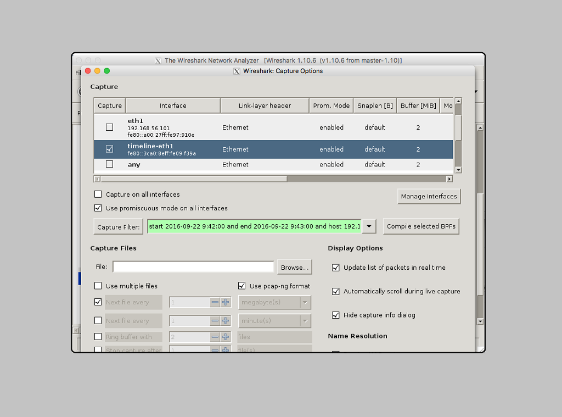Toggle Automatically scroll during live capture
The width and height of the screenshot is (562, 417).
click(335, 291)
